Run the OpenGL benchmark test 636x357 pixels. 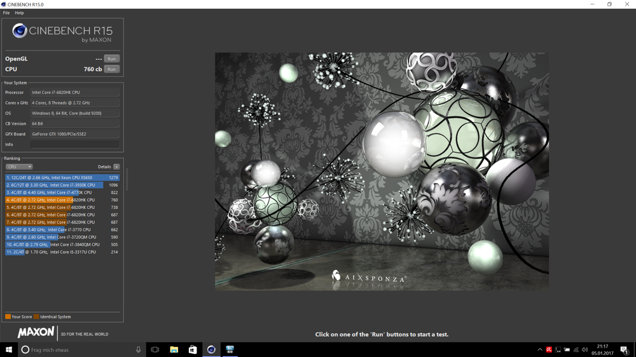pos(111,58)
